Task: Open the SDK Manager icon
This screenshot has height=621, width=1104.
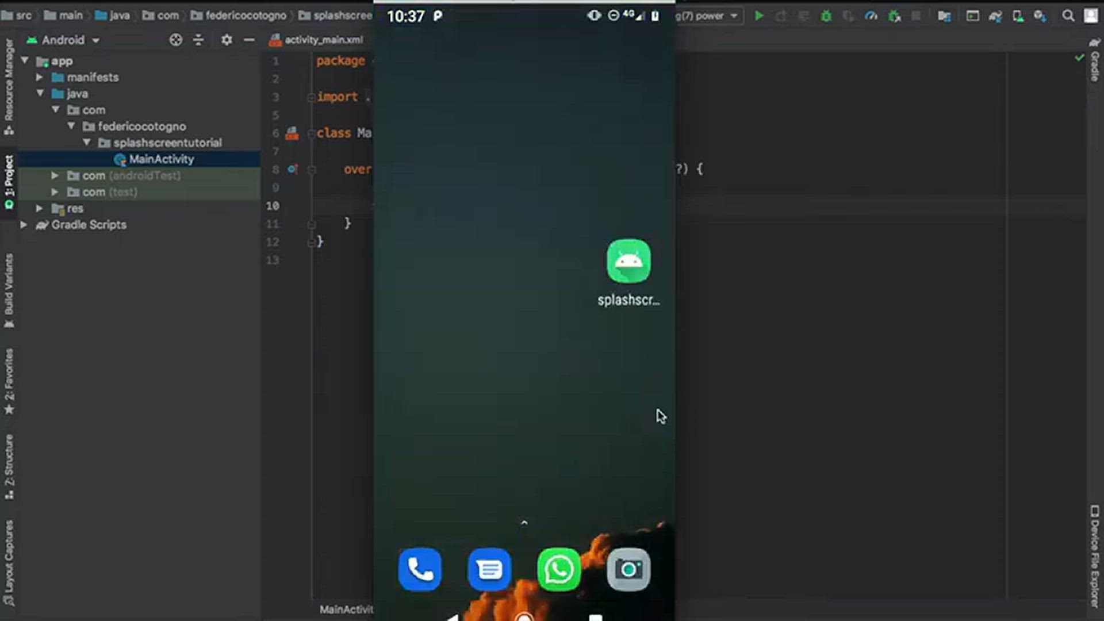Action: coord(1040,16)
